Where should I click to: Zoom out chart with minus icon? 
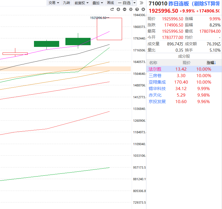tap(125, 9)
